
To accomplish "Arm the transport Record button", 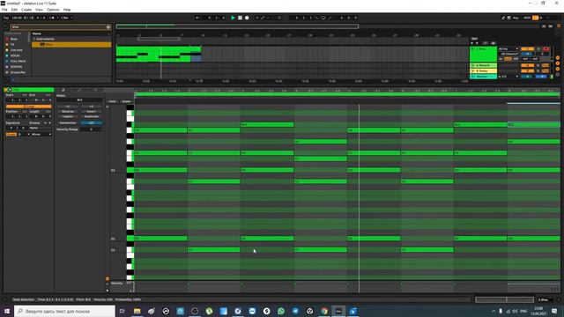I will click(x=247, y=18).
